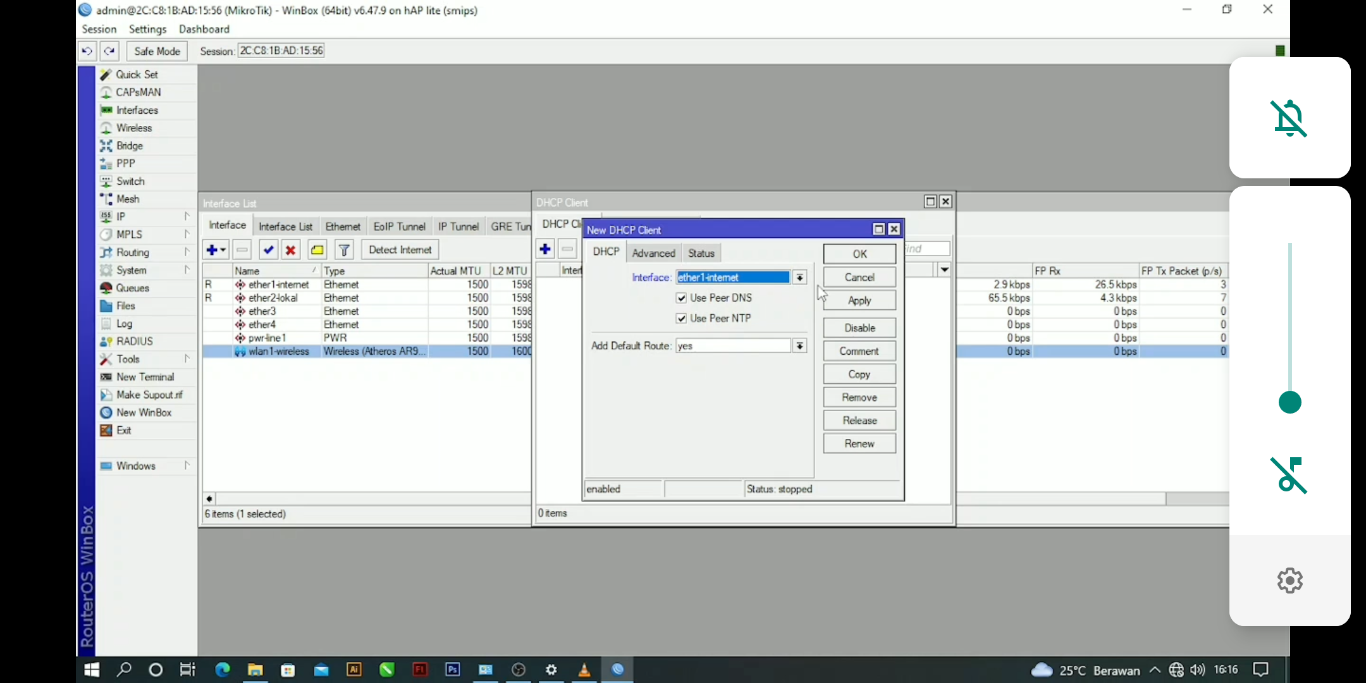Click the undo arrow icon in WinBox toolbar
The image size is (1366, 683).
87,51
